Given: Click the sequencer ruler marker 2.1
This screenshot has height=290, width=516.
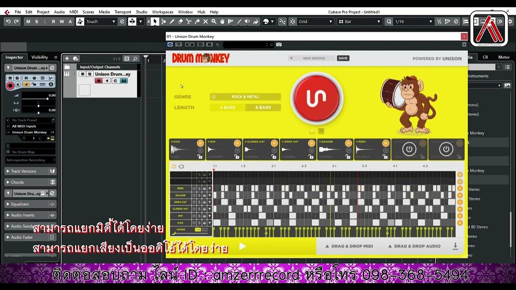Looking at the screenshot, I should [273, 166].
